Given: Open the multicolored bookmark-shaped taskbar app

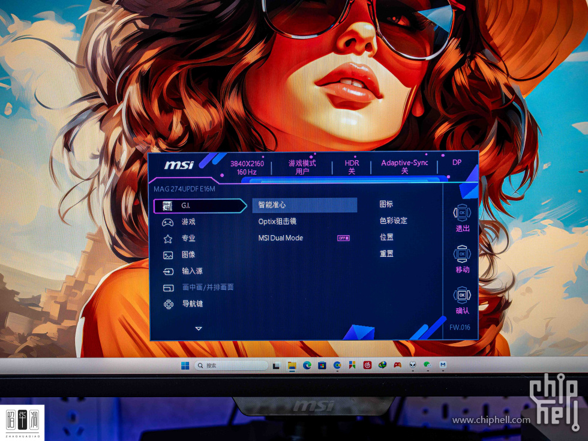Looking at the screenshot, I should [352, 365].
